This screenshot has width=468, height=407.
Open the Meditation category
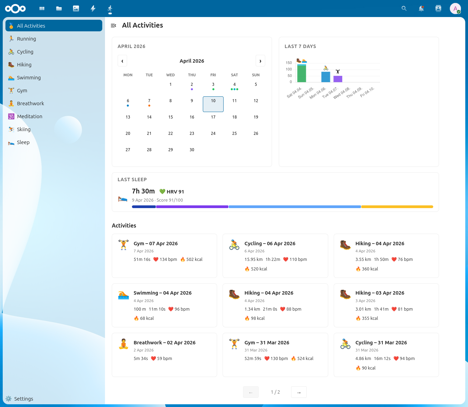tap(29, 116)
